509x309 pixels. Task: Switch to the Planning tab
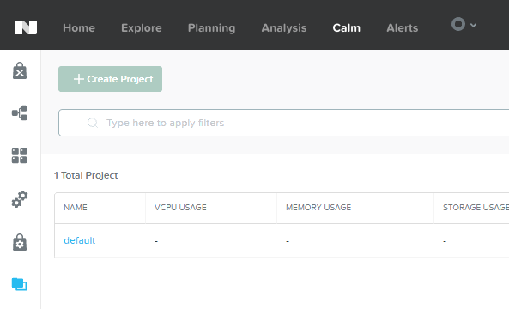(212, 28)
